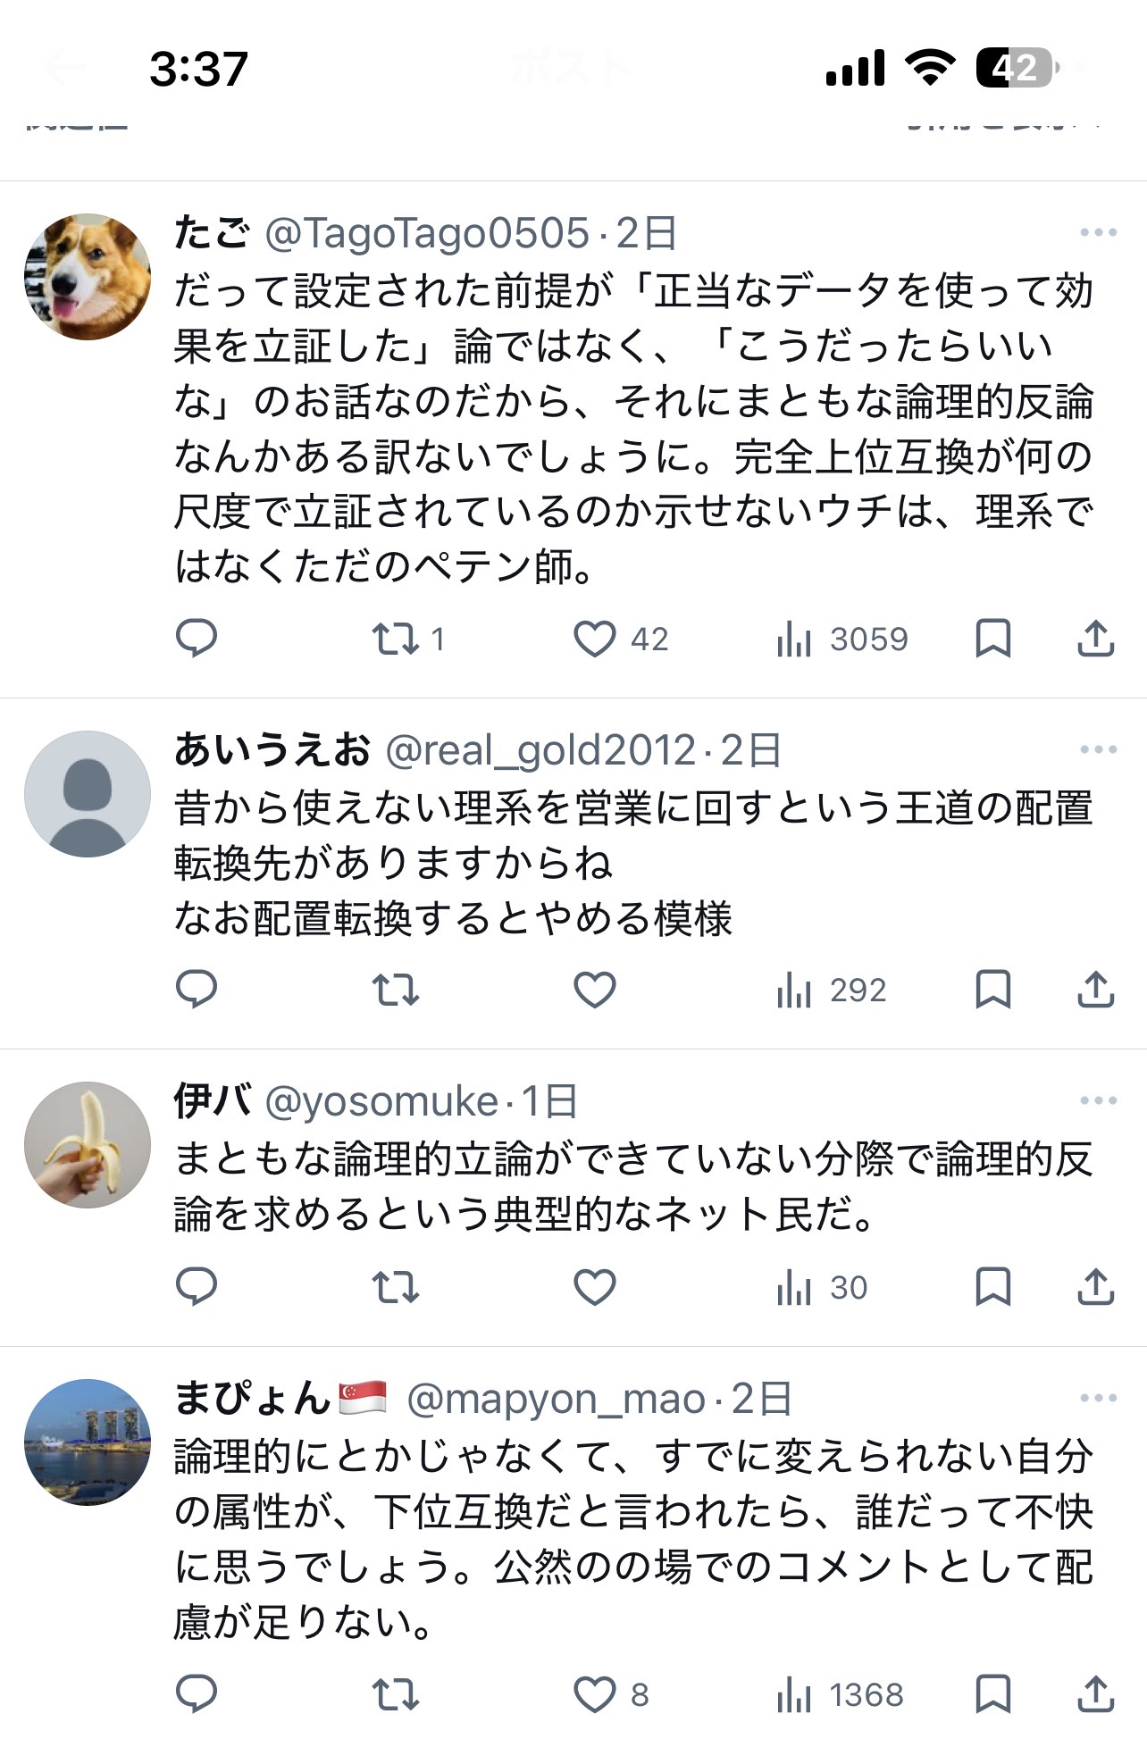The image size is (1147, 1739).
Task: Reply to あいうえお's tweet
Action: click(197, 990)
